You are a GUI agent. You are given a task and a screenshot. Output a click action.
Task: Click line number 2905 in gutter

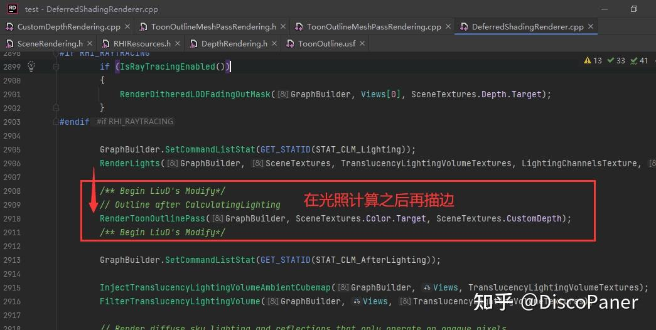point(12,150)
